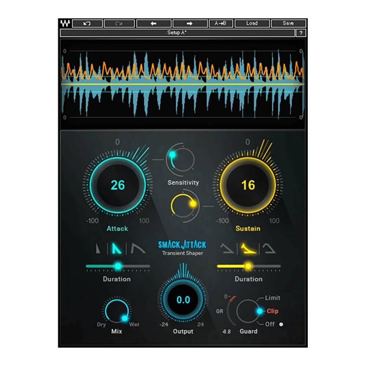
Task: Click the Mix label
Action: click(x=117, y=331)
